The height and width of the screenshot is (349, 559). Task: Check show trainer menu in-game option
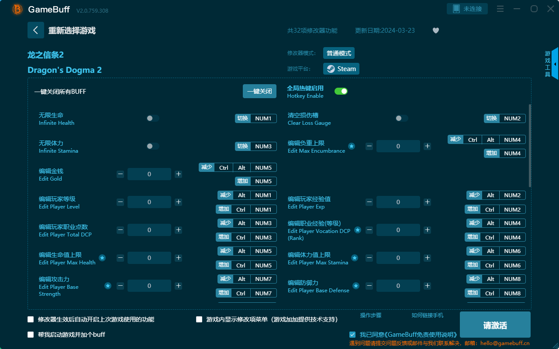tap(199, 319)
